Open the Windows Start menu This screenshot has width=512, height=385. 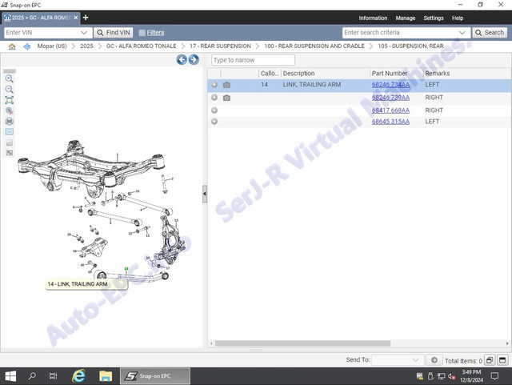pos(10,376)
